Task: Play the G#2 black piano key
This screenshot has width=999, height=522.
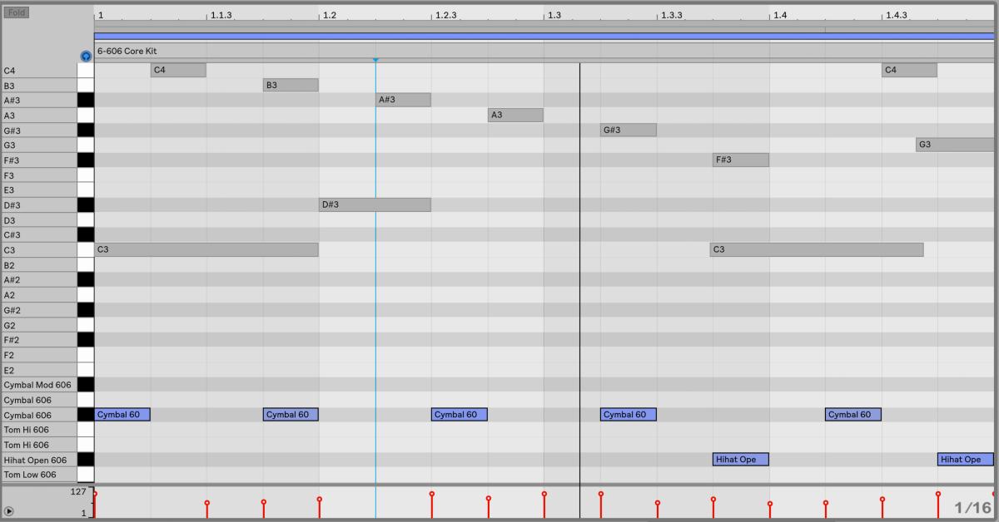Action: pyautogui.click(x=85, y=309)
